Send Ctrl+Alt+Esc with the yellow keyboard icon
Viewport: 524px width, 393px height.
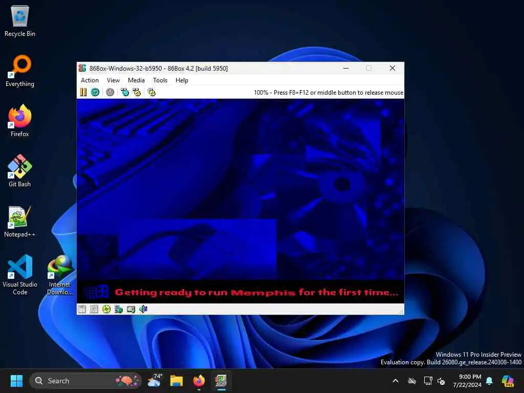[137, 92]
